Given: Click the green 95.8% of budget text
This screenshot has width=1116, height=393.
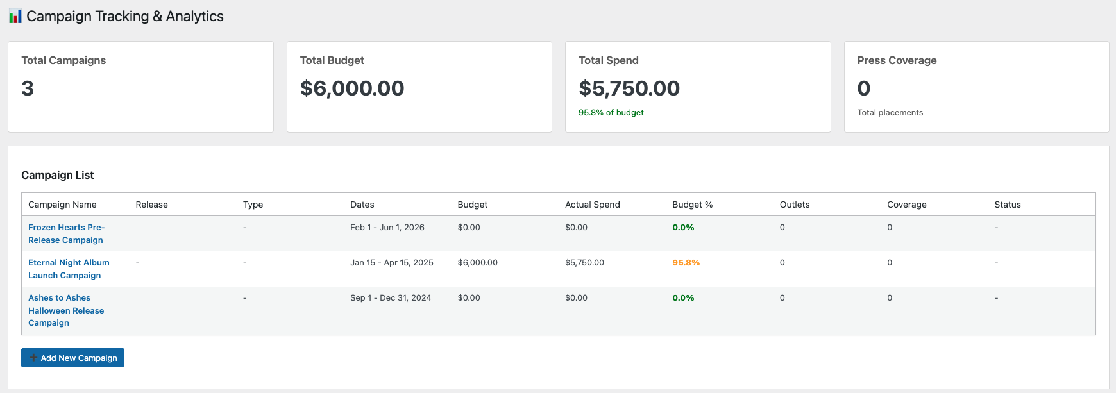Looking at the screenshot, I should click(611, 112).
